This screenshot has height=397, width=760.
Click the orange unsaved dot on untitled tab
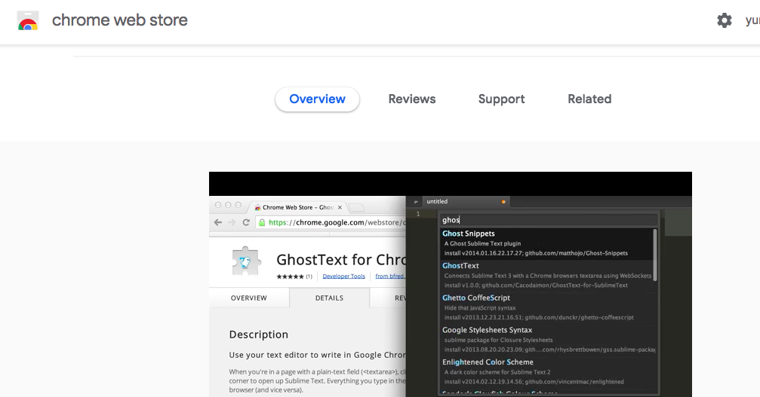pyautogui.click(x=503, y=202)
